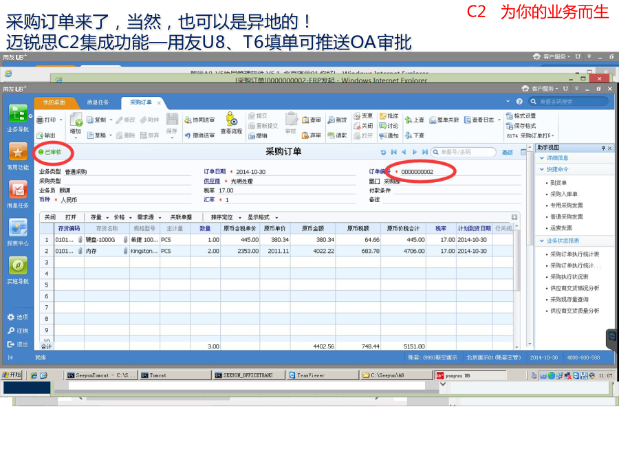
Task: Open 采购入库单 quick command
Action: click(x=564, y=194)
